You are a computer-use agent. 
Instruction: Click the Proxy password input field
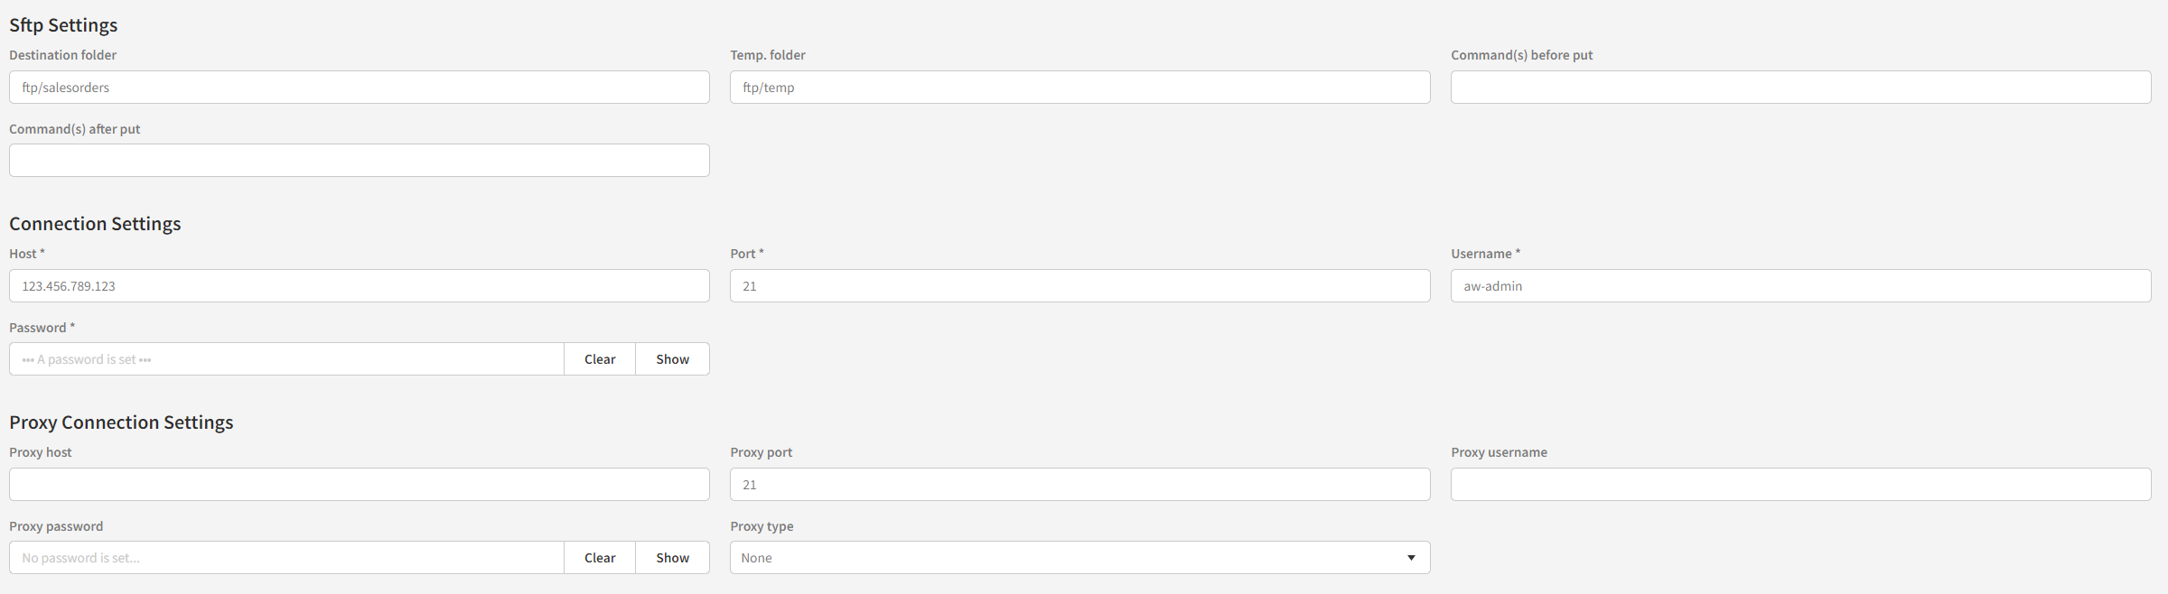[286, 558]
